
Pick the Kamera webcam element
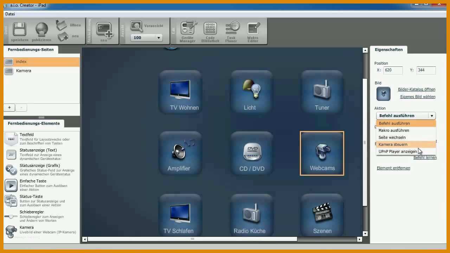tap(41, 232)
